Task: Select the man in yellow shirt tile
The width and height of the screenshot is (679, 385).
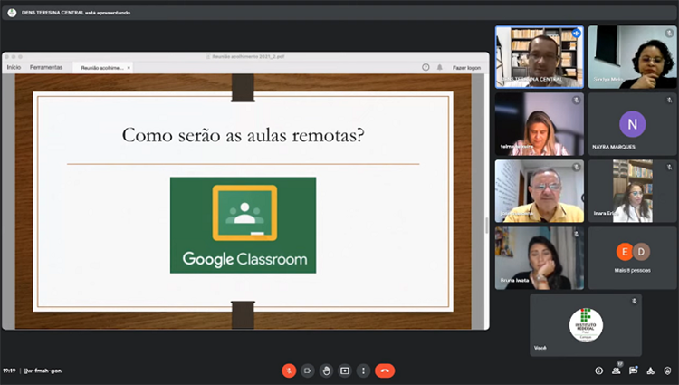Action: 540,191
